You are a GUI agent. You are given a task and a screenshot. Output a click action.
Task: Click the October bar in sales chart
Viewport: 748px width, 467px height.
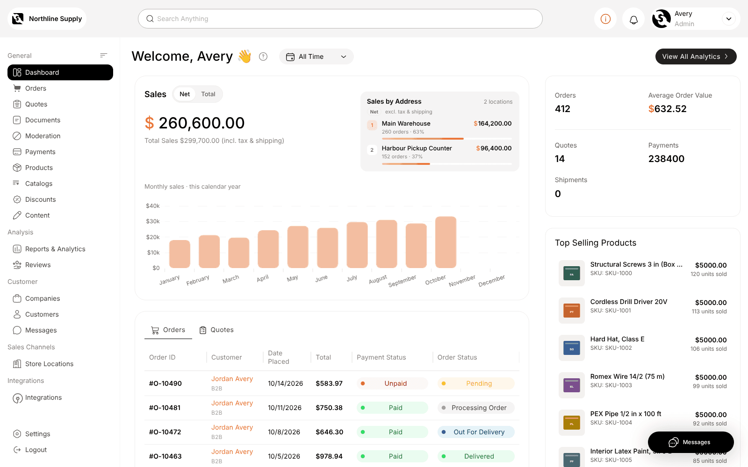446,242
